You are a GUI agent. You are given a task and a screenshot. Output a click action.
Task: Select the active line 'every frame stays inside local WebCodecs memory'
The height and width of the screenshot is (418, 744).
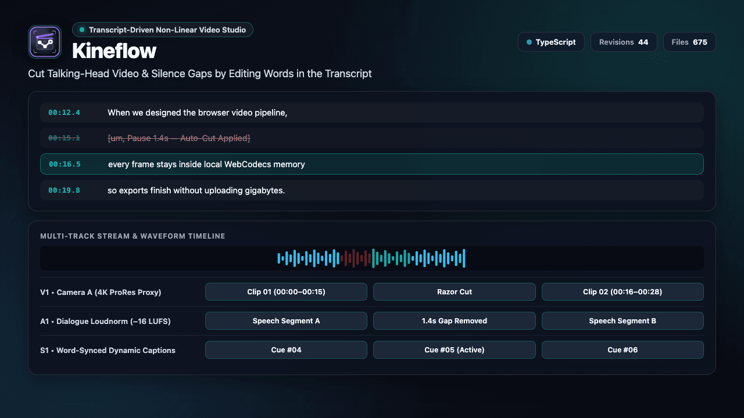point(372,164)
